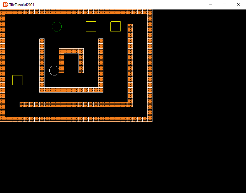Click the yellow square beside the green circle
Viewport: 246px width, 193px height.
(91, 27)
